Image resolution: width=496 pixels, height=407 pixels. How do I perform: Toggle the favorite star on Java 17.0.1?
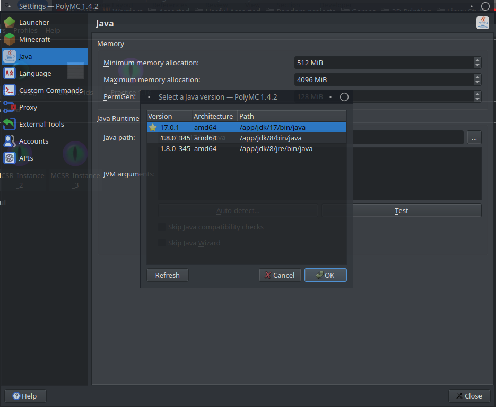[x=153, y=127]
